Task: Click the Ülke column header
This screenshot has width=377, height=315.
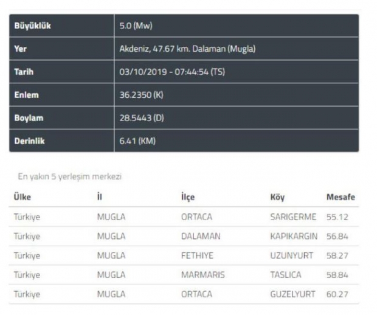Action: (22, 197)
